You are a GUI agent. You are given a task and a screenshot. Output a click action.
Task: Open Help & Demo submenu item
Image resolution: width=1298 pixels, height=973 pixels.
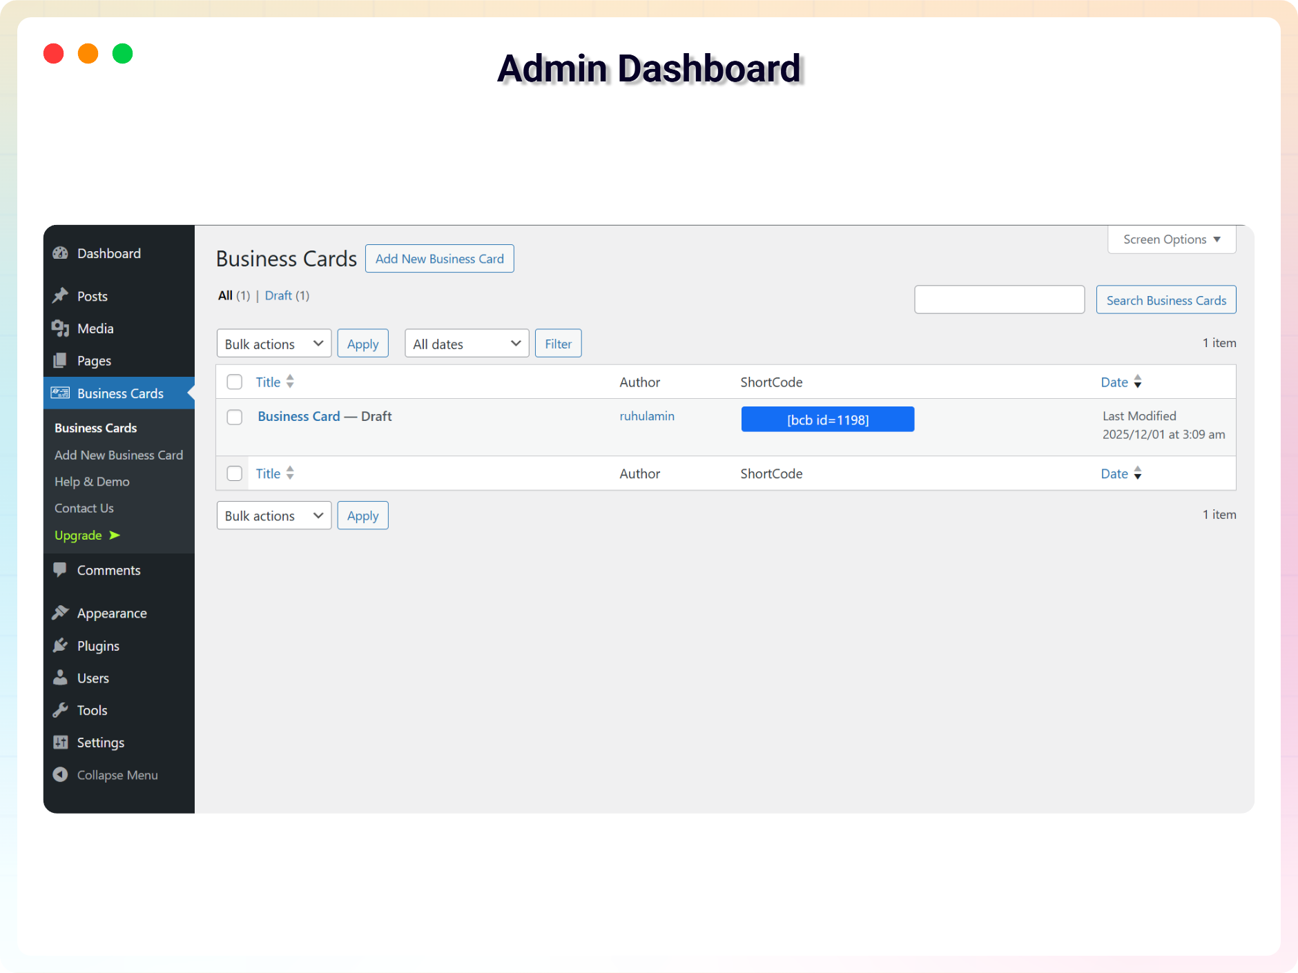(92, 482)
